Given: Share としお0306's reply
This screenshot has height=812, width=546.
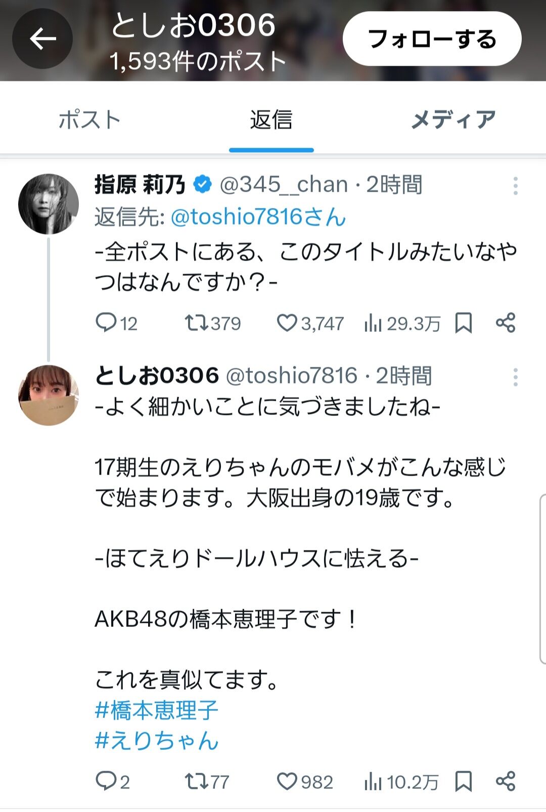Looking at the screenshot, I should (506, 782).
